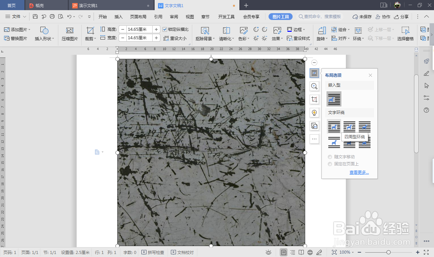Screen dimensions: 434x257
Task: Switch to reading layout view in status bar
Action: (x=301, y=252)
